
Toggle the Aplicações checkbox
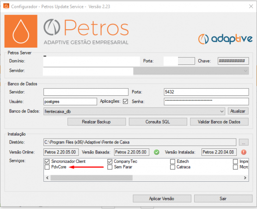pos(125,101)
